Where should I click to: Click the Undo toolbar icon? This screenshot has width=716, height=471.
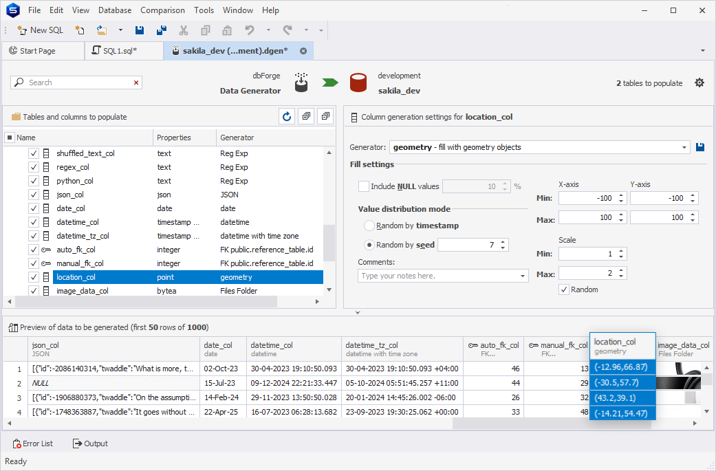click(250, 30)
